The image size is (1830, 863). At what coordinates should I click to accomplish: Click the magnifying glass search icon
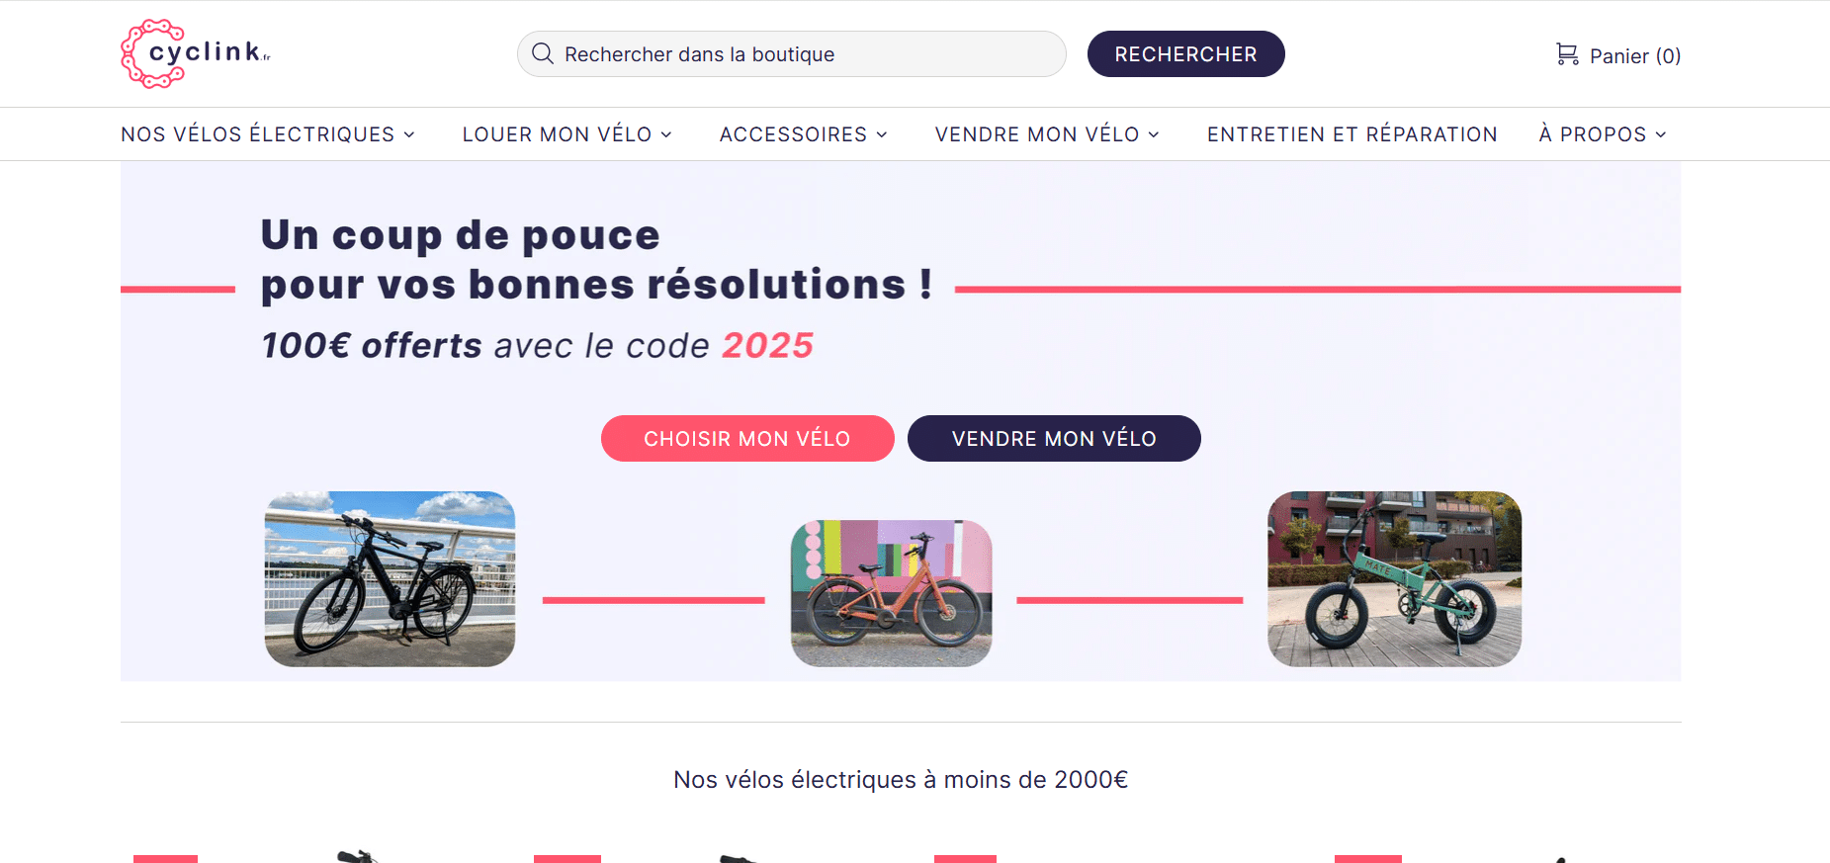point(543,53)
